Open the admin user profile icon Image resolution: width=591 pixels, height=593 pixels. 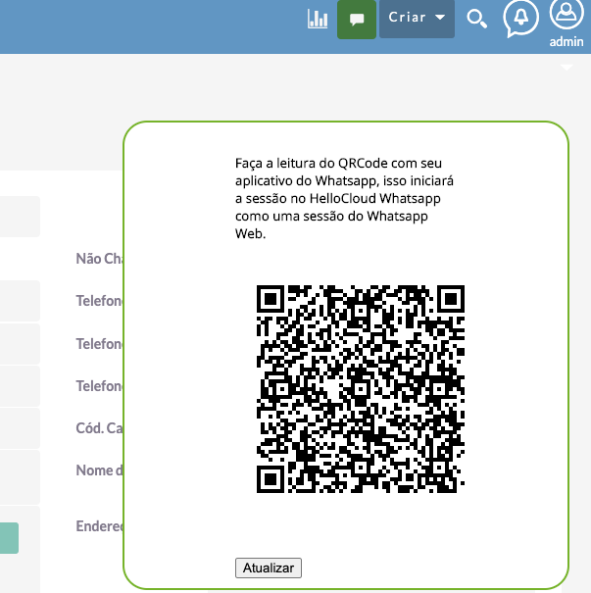coord(566,14)
